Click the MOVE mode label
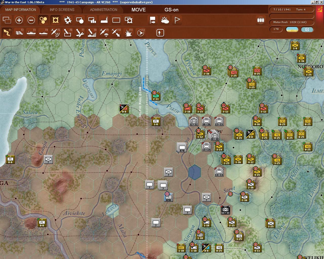 138,10
